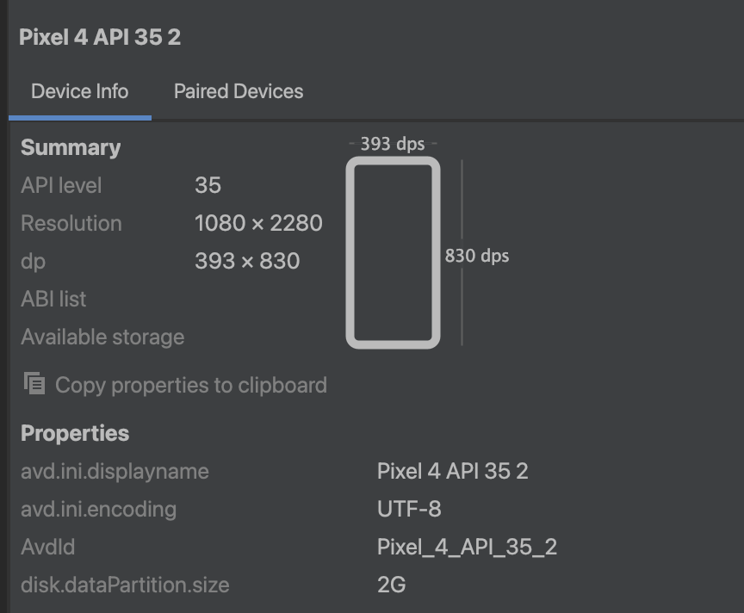Viewport: 744px width, 613px height.
Task: Click the Properties section heading
Action: (x=75, y=433)
